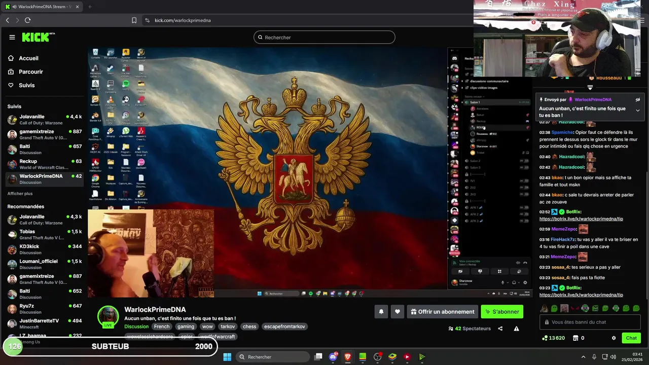Select the wow tag
Viewport: 649px width, 365px height.
[x=207, y=326]
